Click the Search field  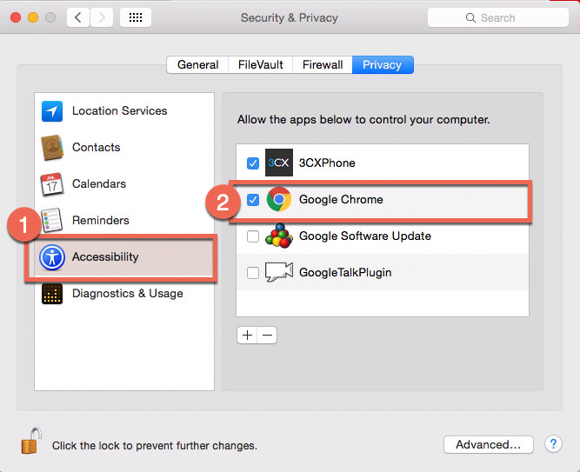click(498, 17)
